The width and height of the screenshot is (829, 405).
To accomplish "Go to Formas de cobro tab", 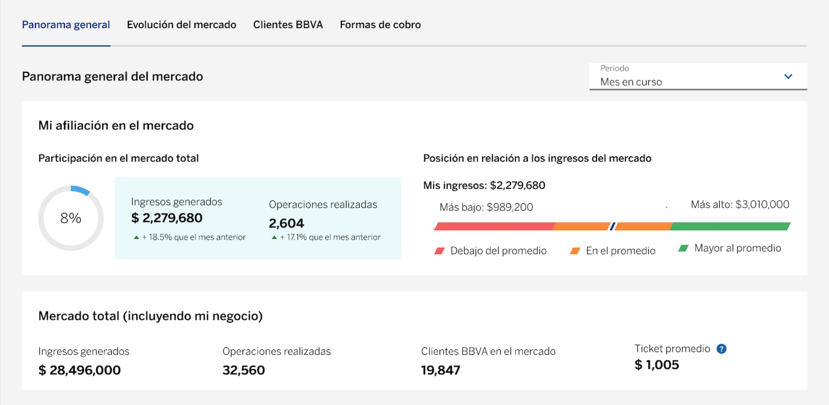I will [x=380, y=25].
